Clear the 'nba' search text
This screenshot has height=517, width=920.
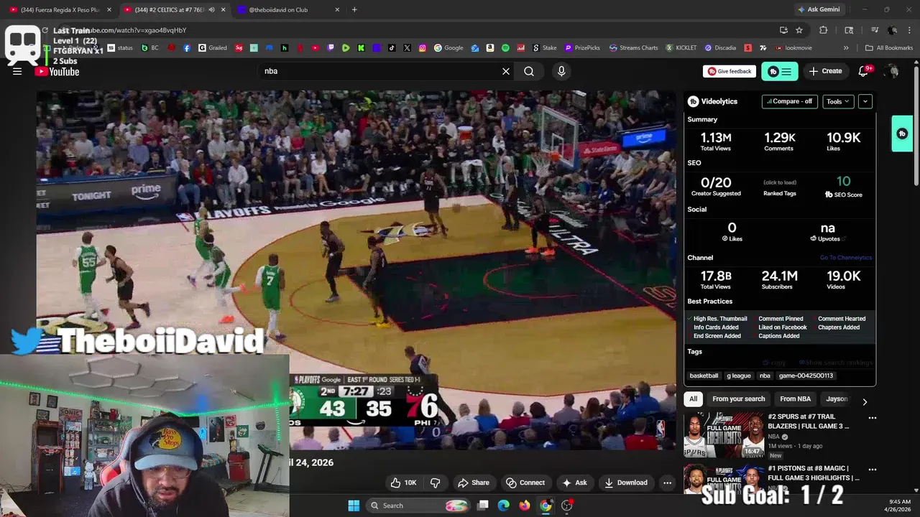click(x=506, y=71)
